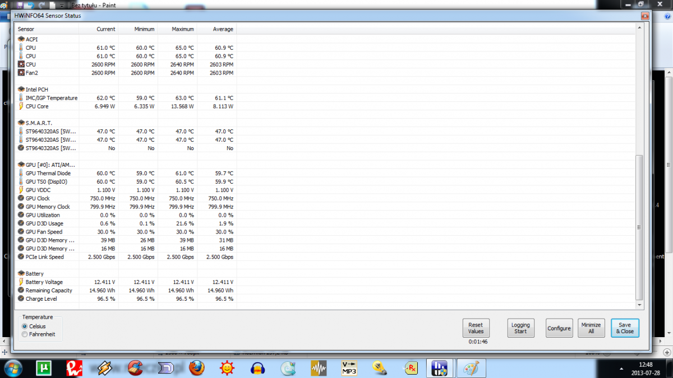Click the Redo arrow in Paint's title bar

42,4
